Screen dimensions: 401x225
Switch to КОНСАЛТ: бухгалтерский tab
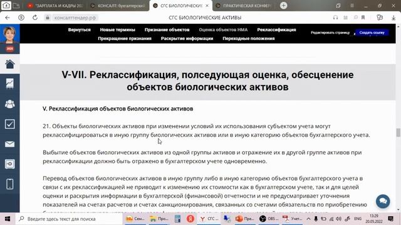(118, 6)
